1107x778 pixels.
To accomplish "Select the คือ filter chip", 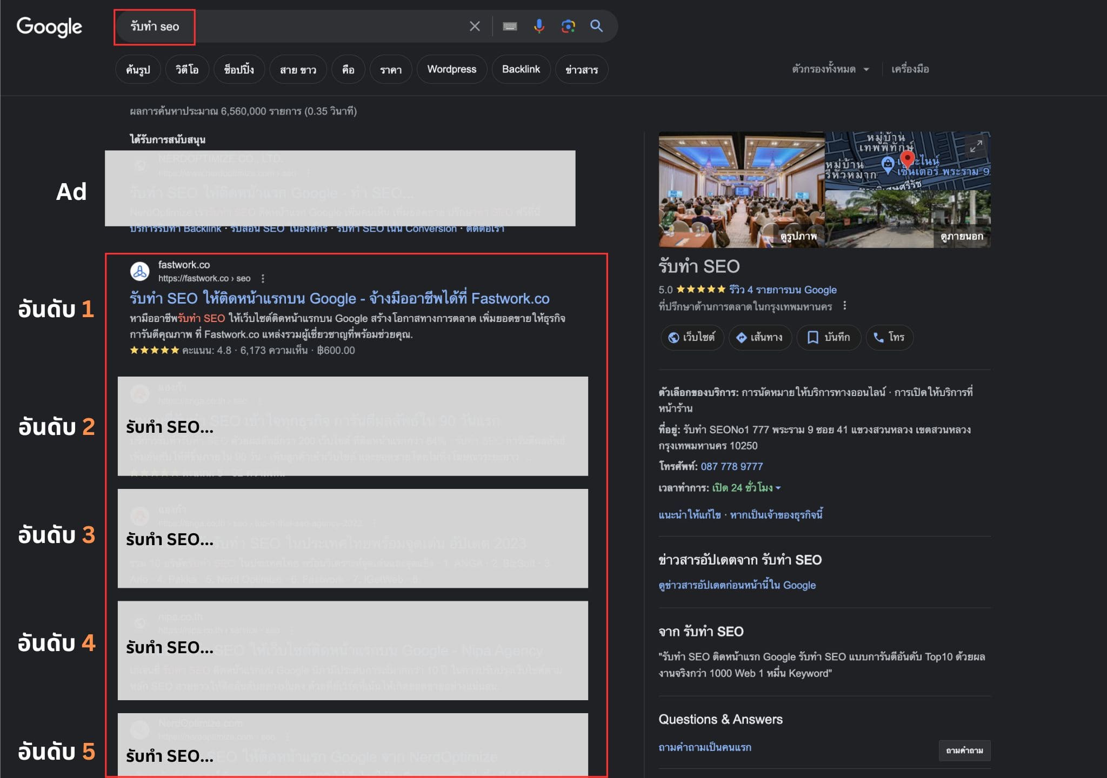I will pyautogui.click(x=348, y=69).
